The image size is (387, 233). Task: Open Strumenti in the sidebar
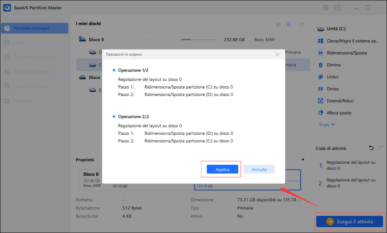(23, 101)
